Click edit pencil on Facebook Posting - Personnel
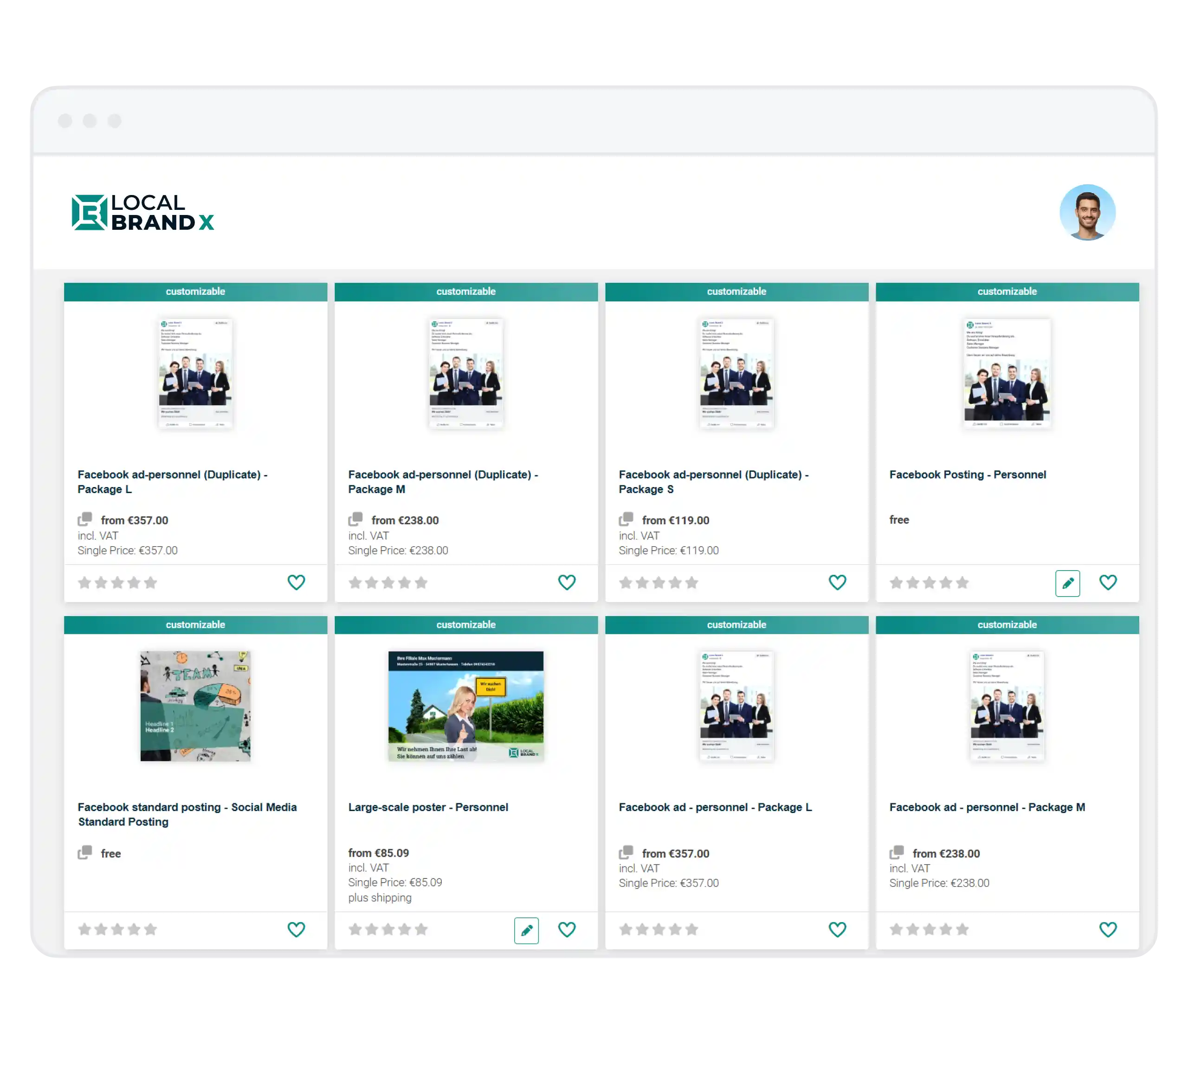Viewport: 1188px width, 1066px height. (x=1067, y=583)
